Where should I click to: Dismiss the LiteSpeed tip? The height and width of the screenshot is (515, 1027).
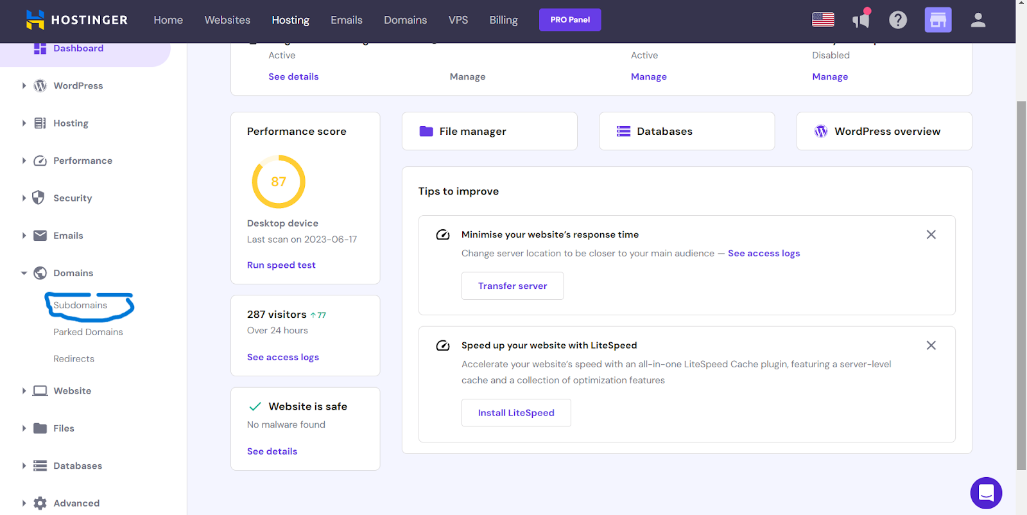click(931, 345)
